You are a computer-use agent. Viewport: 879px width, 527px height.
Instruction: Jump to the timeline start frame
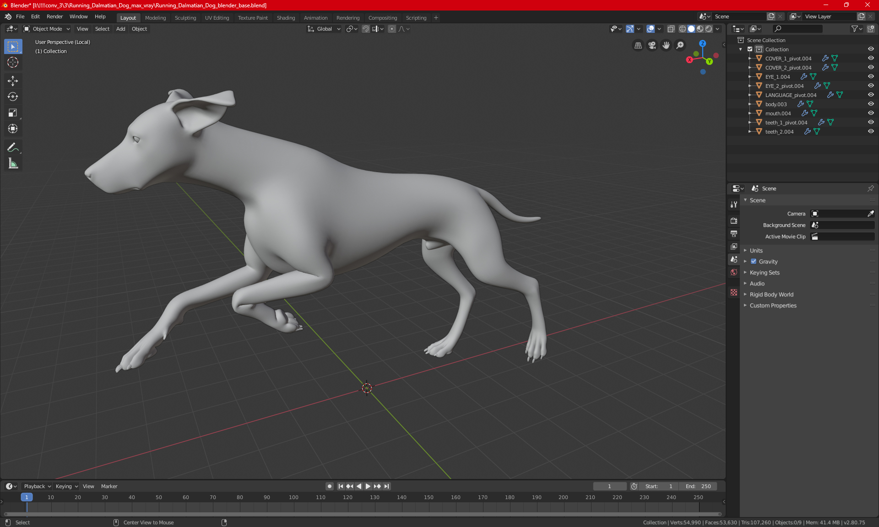click(341, 486)
